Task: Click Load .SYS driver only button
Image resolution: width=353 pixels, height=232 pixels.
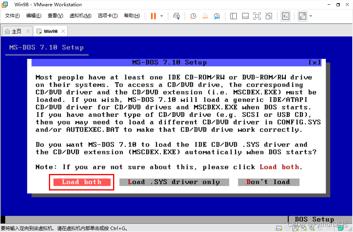Action: click(x=174, y=182)
